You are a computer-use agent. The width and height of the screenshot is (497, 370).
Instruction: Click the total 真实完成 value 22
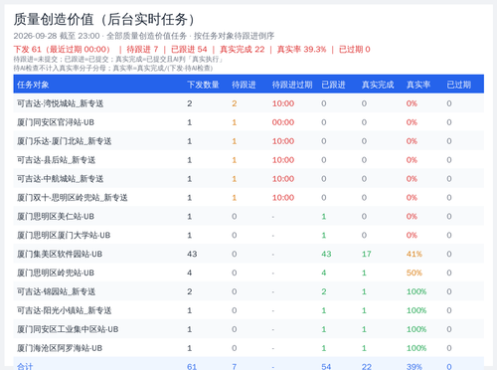click(x=367, y=367)
